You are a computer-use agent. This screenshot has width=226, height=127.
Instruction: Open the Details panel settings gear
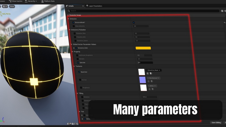pos(225,11)
